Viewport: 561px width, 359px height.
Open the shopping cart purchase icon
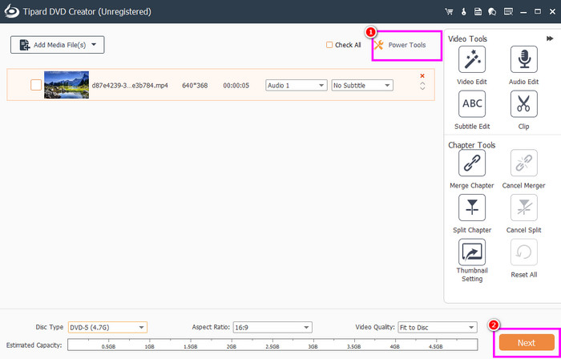click(x=449, y=12)
